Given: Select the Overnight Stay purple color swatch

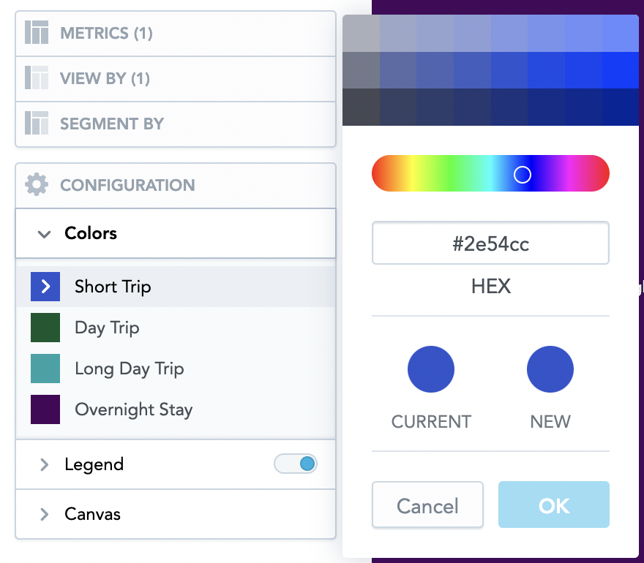Looking at the screenshot, I should [x=47, y=409].
